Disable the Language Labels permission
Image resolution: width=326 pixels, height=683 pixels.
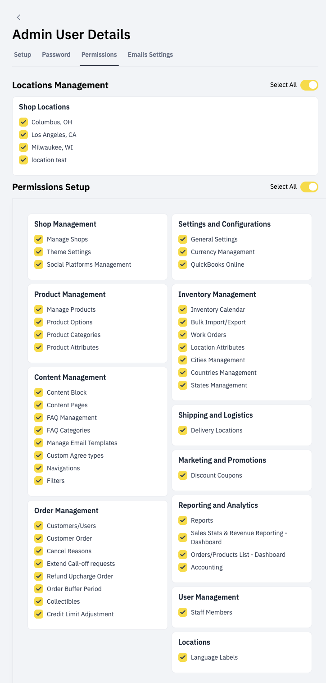point(183,657)
